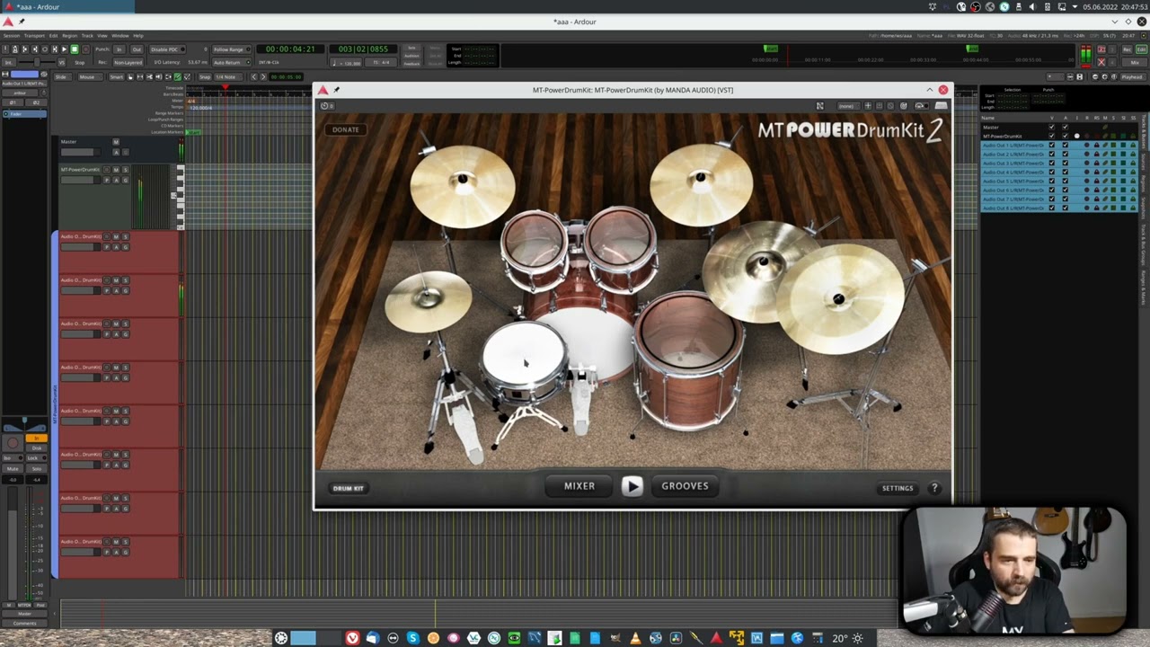
Task: Open the 1/4 Note grid dropdown
Action: (228, 76)
